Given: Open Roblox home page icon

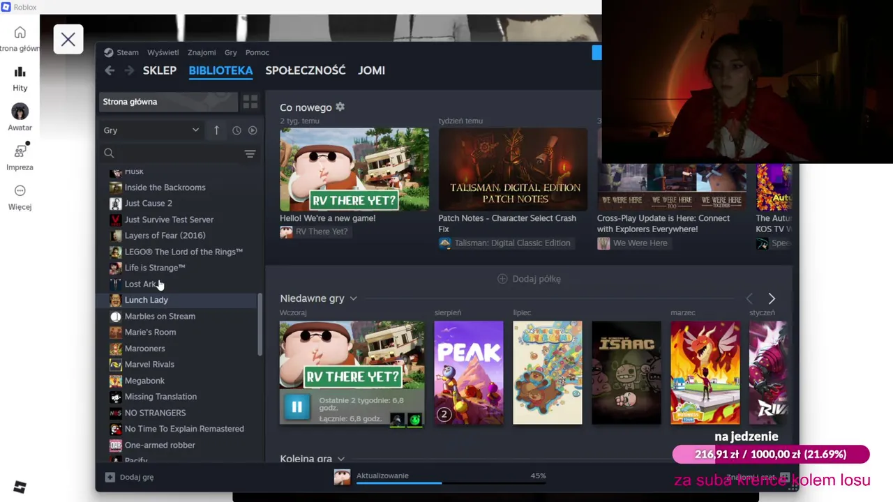Looking at the screenshot, I should [20, 32].
